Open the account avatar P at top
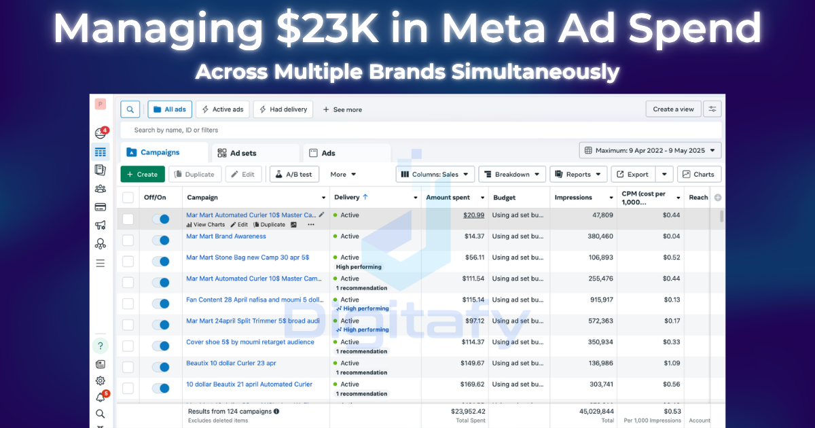The width and height of the screenshot is (815, 428). 101,104
